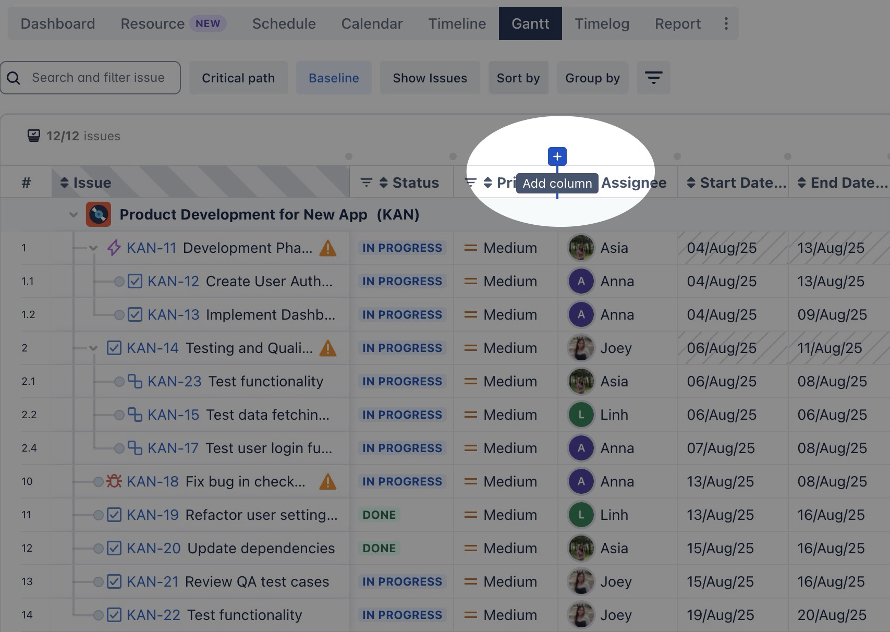Screen dimensions: 890x632
Task: Open the filter lines icon next to Group by
Action: 653,78
